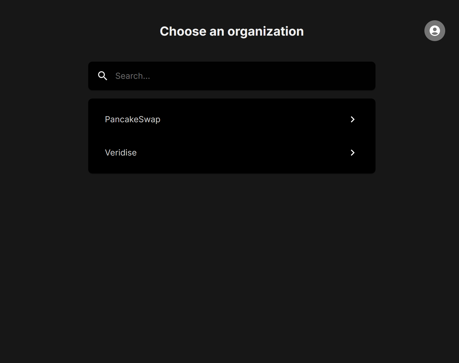Click the search glass icon left of Search...
Image resolution: width=459 pixels, height=363 pixels.
tap(103, 76)
